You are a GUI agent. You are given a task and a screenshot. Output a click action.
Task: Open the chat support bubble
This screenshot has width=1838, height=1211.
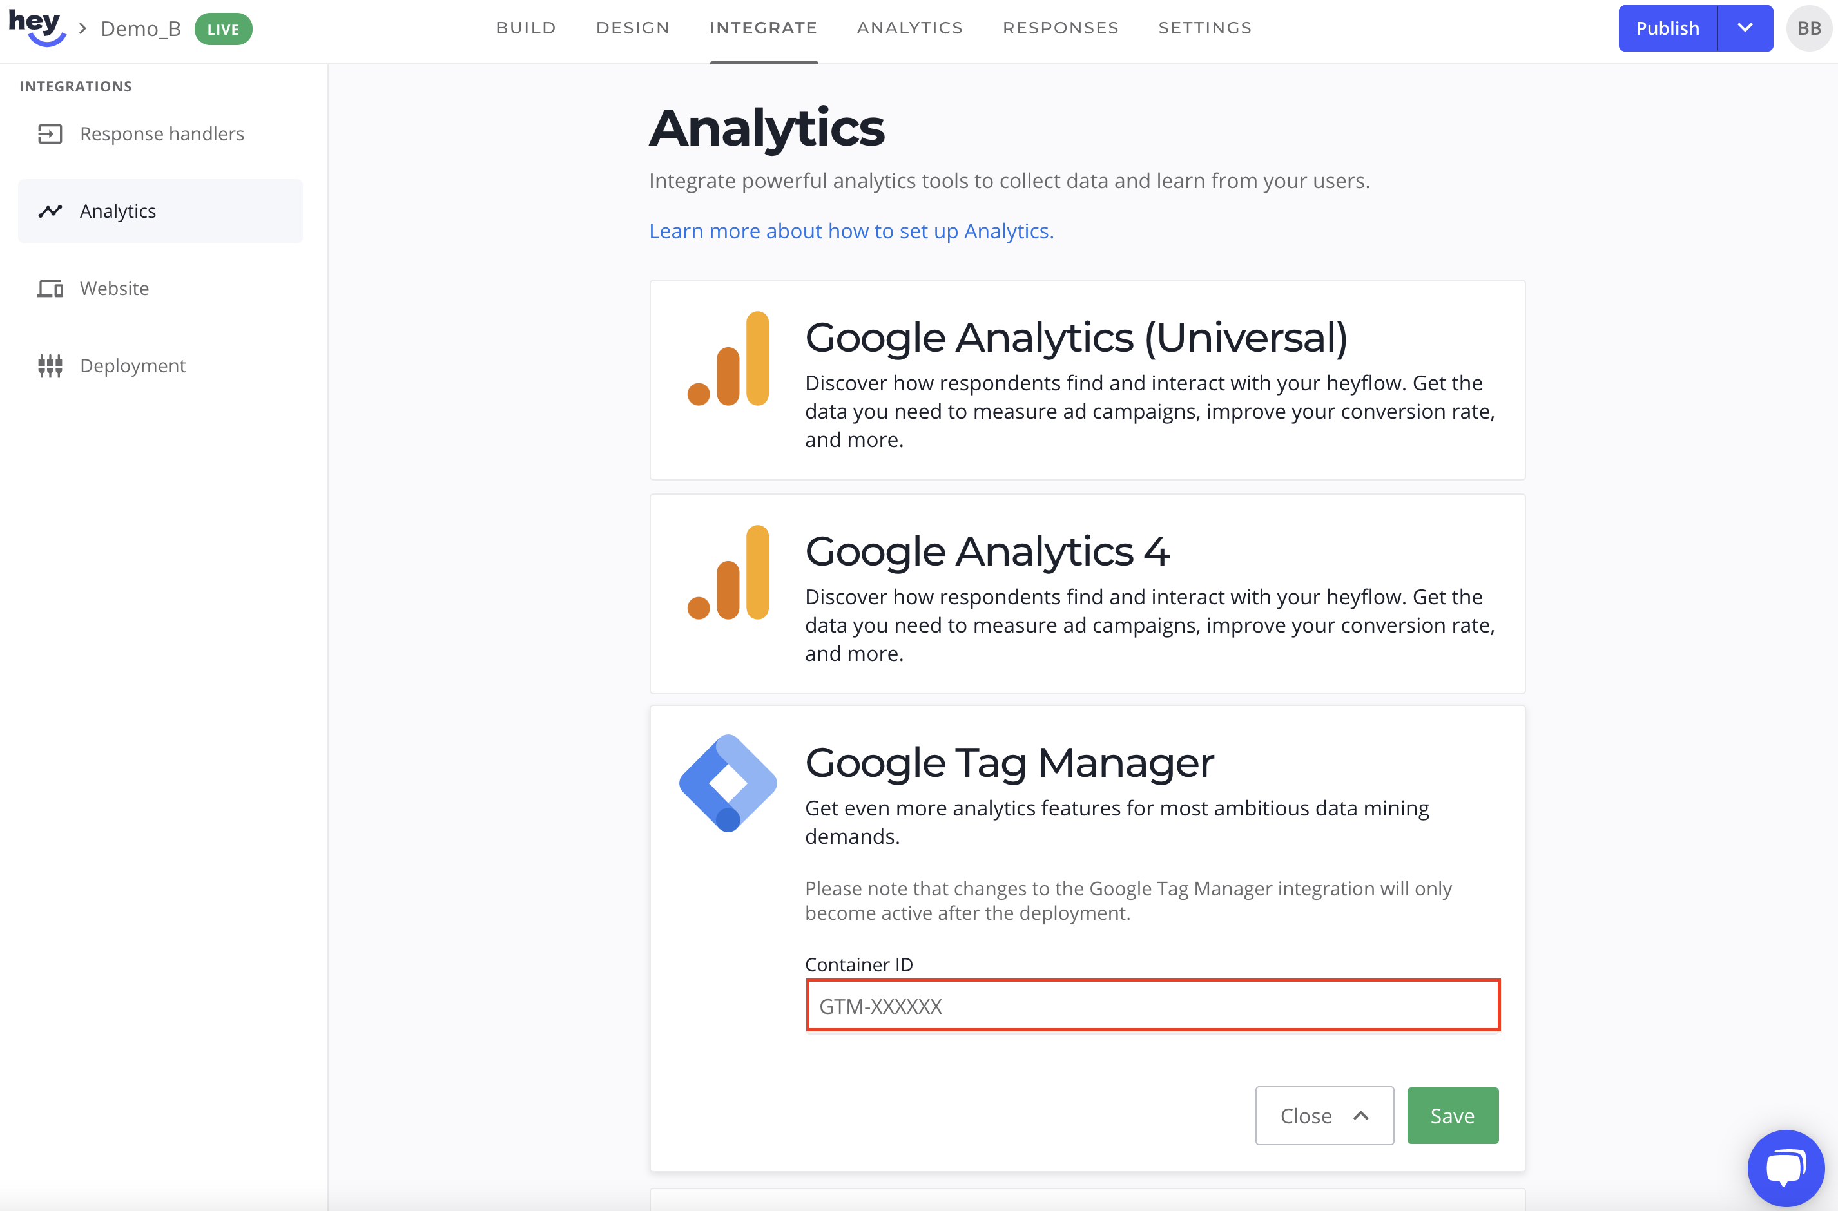1785,1168
